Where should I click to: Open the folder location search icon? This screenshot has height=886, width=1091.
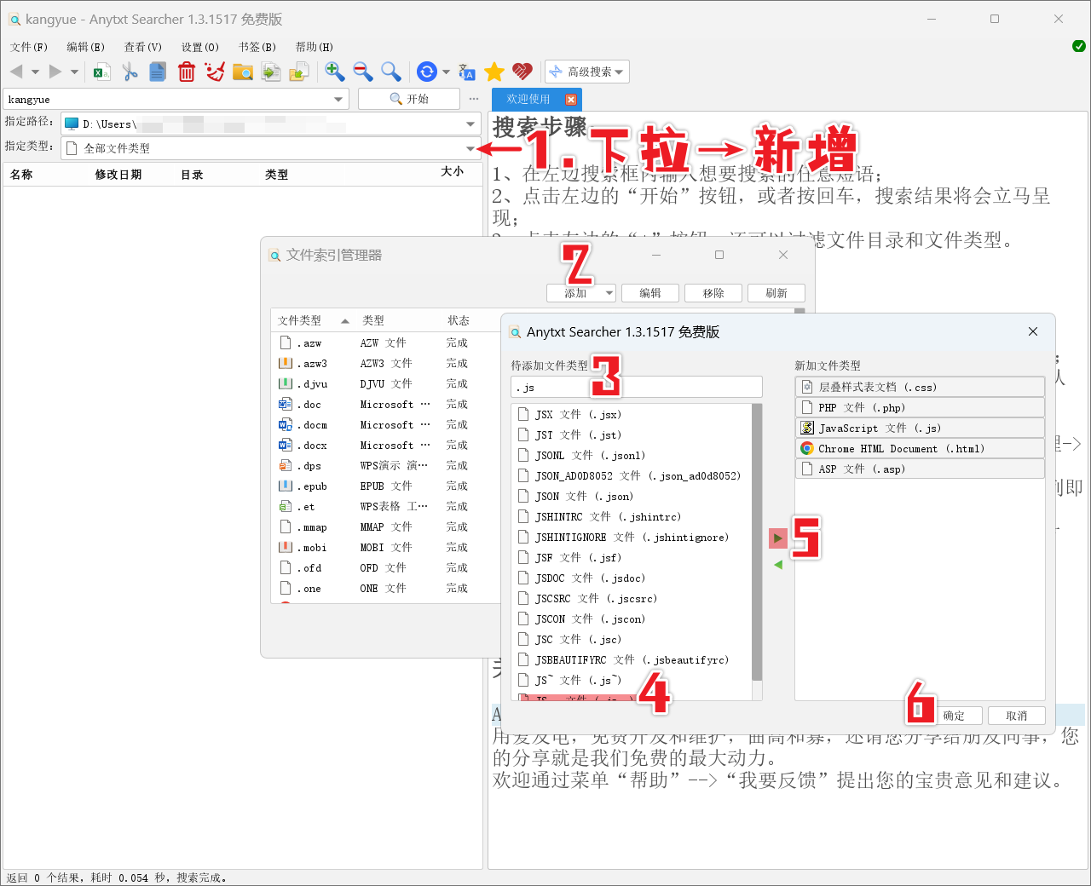coord(243,72)
